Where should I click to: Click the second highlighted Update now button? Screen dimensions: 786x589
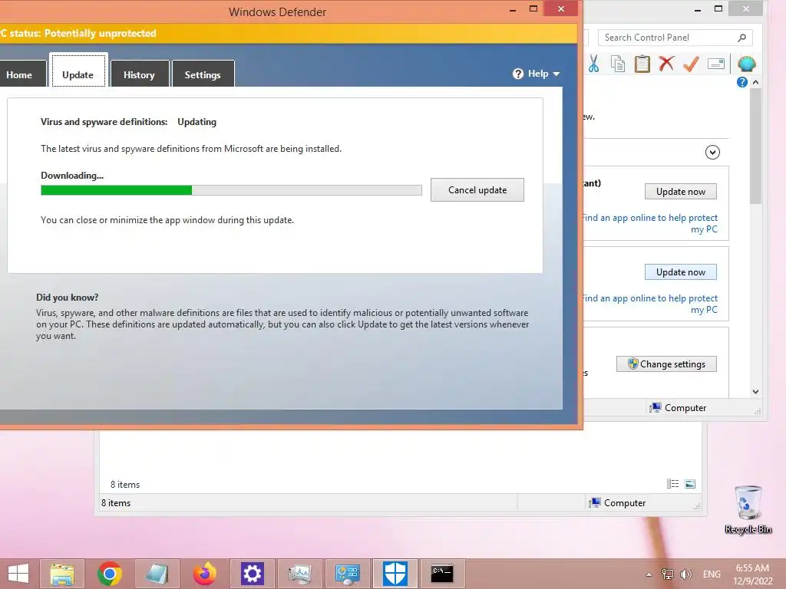click(x=680, y=272)
